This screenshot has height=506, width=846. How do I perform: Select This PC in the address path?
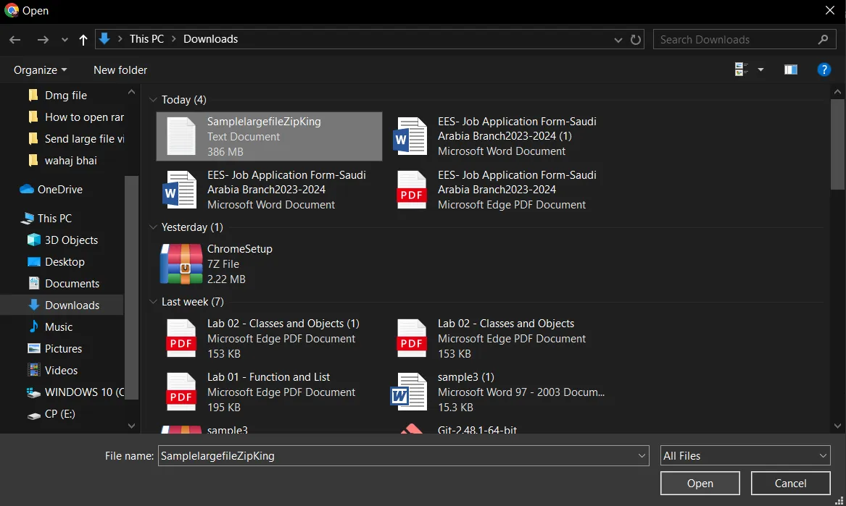(x=146, y=39)
